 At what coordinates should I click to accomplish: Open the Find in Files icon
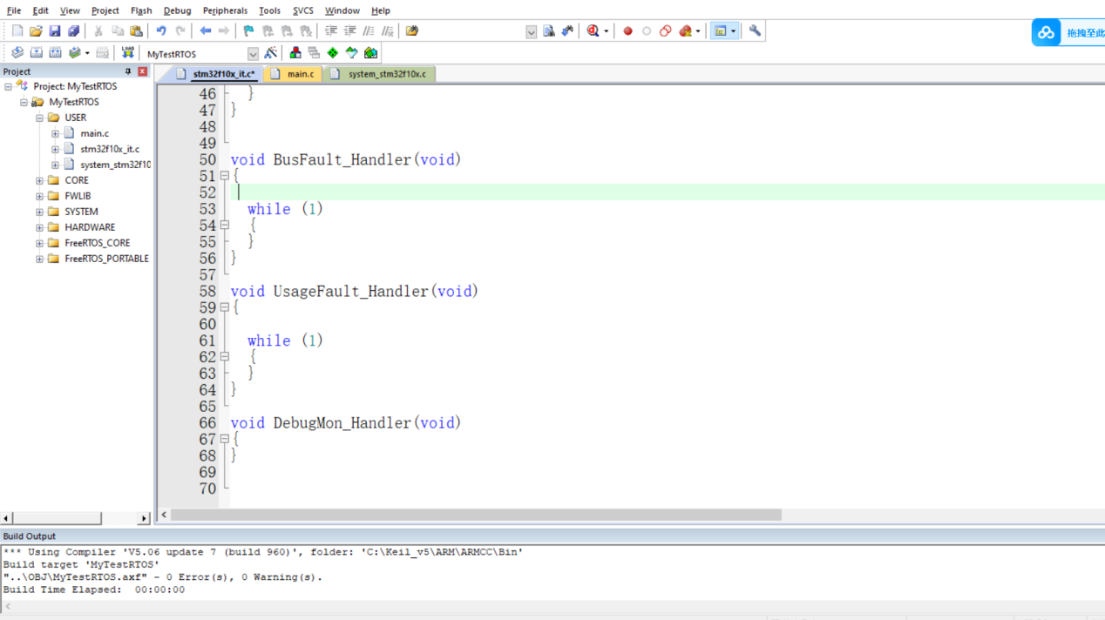[412, 31]
